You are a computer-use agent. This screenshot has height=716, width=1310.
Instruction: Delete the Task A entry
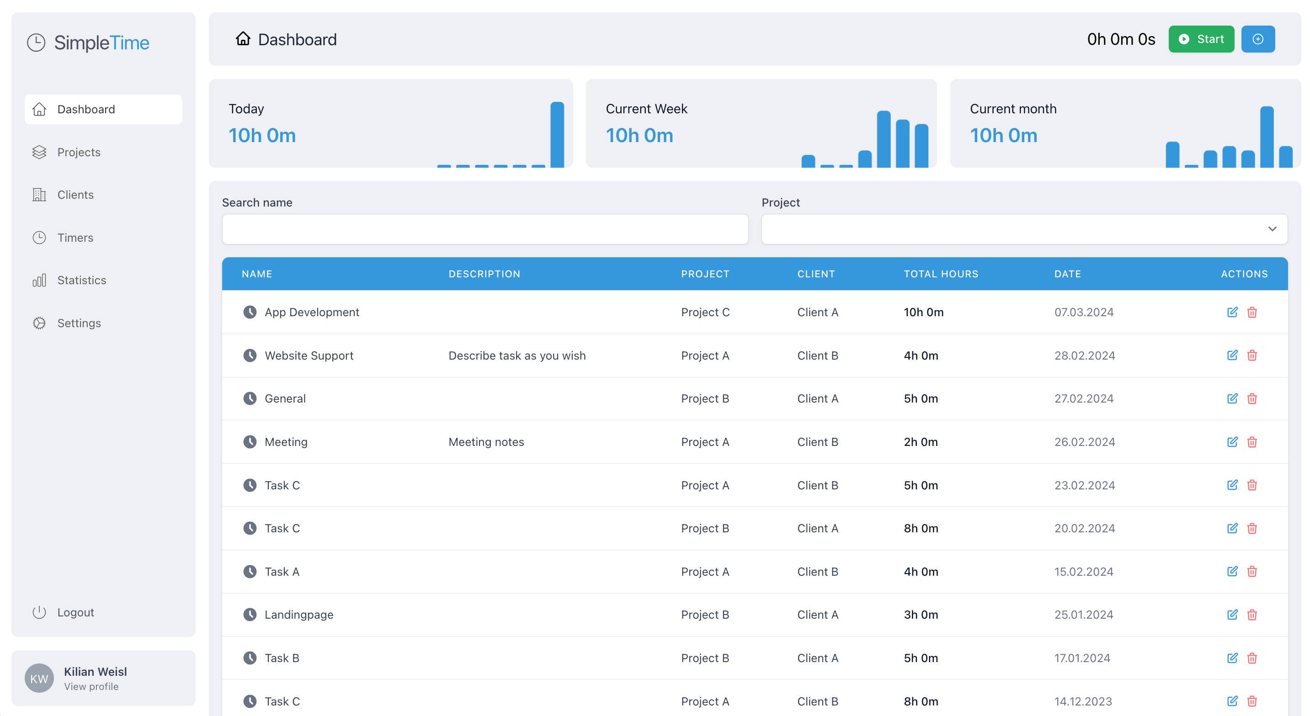[1251, 572]
